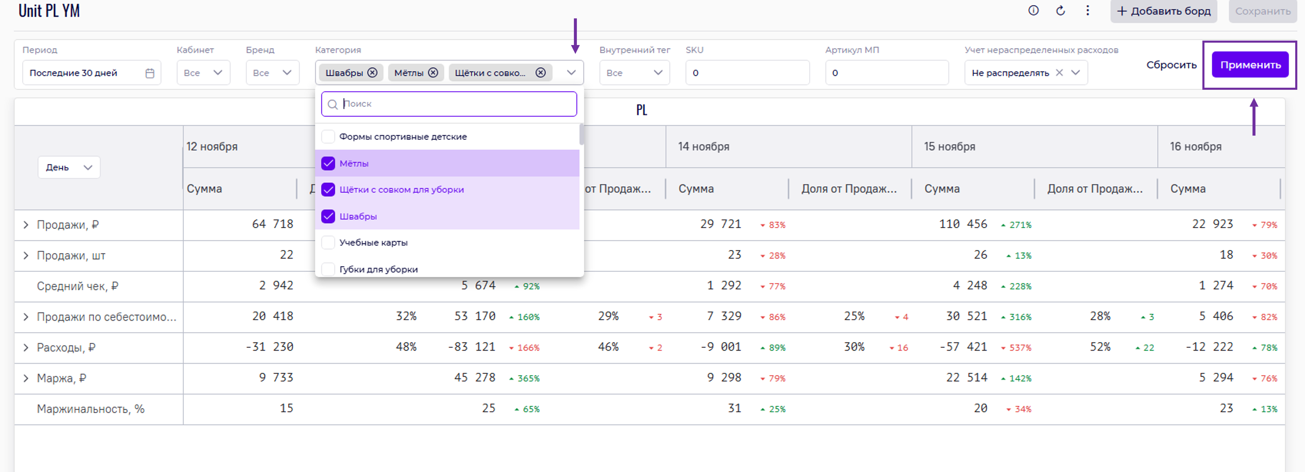Uncheck Щётки с совком для уборки

pyautogui.click(x=328, y=190)
